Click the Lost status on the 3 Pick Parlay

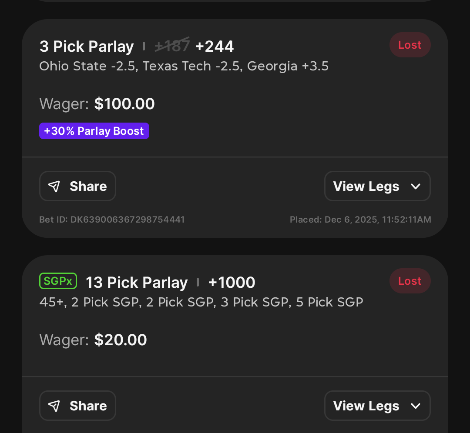pos(410,45)
